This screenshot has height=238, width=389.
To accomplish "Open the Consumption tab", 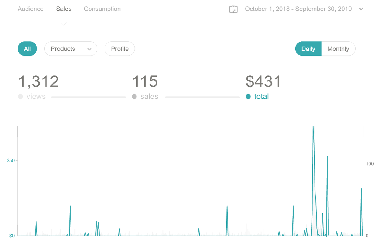I will [x=102, y=9].
